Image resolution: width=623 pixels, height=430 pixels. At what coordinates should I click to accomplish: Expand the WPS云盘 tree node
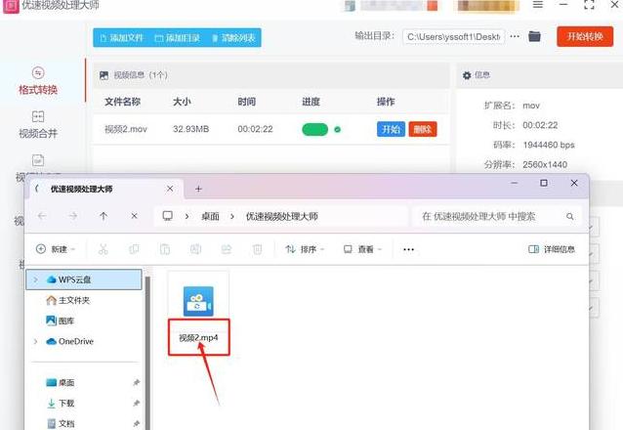click(35, 279)
